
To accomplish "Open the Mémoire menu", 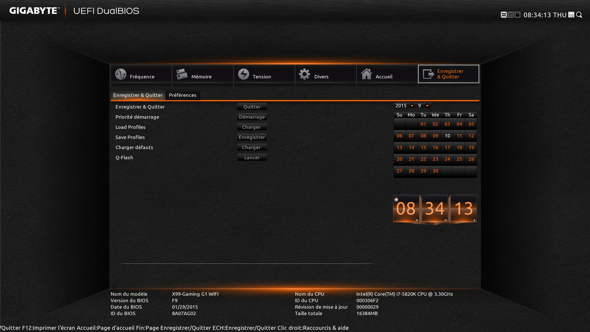I will (x=203, y=74).
